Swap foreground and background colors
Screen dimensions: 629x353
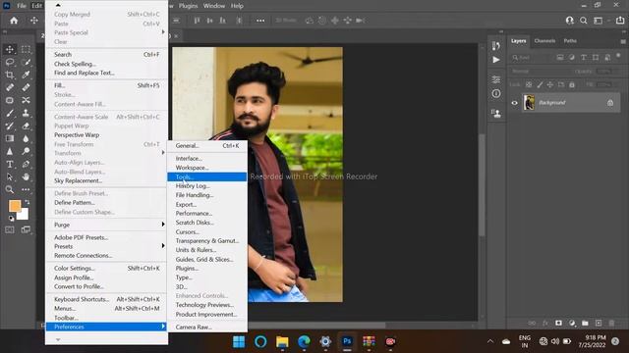coord(28,202)
